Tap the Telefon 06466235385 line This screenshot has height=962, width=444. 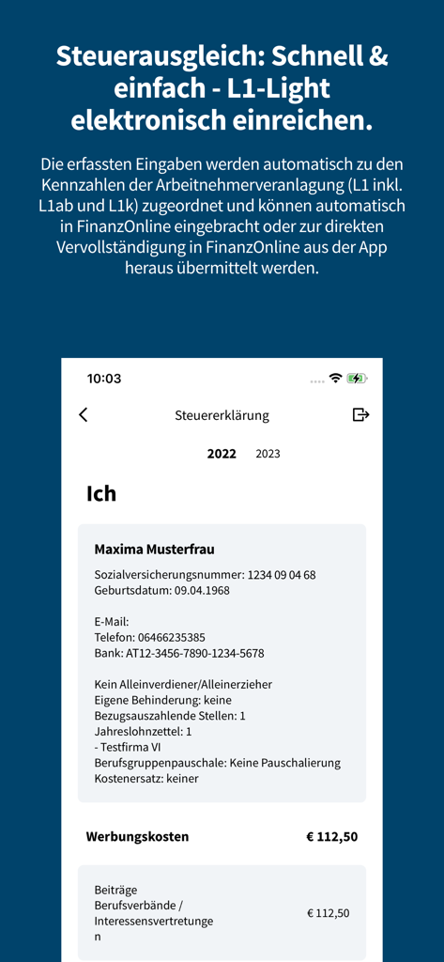(x=149, y=638)
